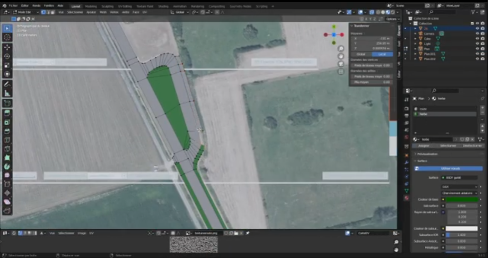Select the Rip Region tool

[7, 211]
